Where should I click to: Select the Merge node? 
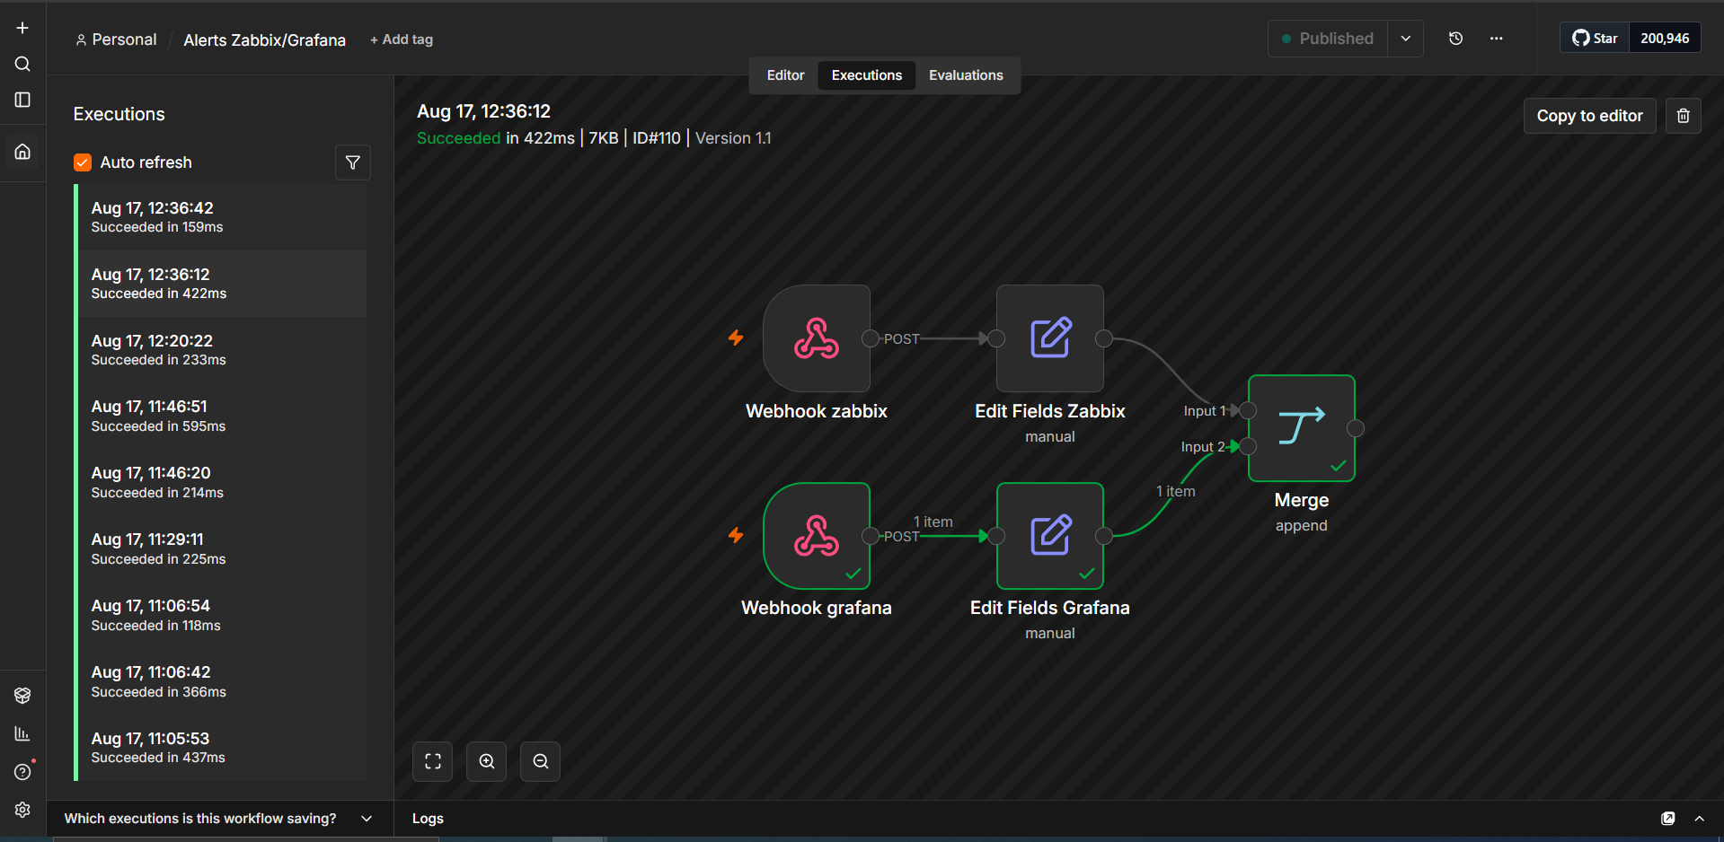click(x=1302, y=428)
